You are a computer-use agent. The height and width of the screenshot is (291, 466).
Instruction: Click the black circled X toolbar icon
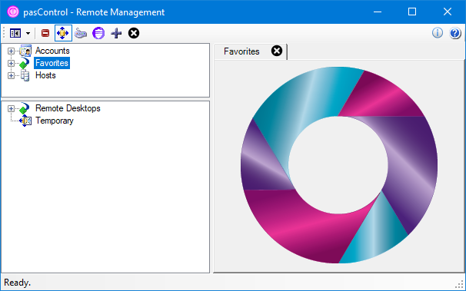click(x=134, y=33)
